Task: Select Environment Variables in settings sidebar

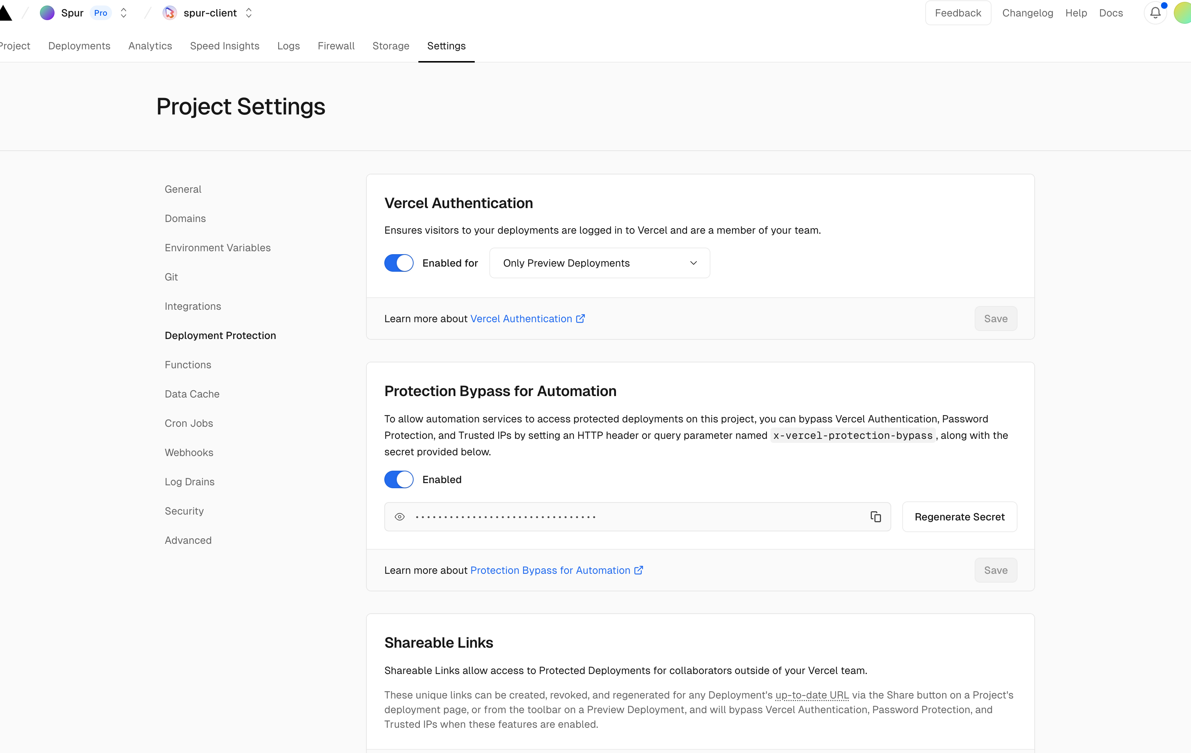Action: [218, 248]
